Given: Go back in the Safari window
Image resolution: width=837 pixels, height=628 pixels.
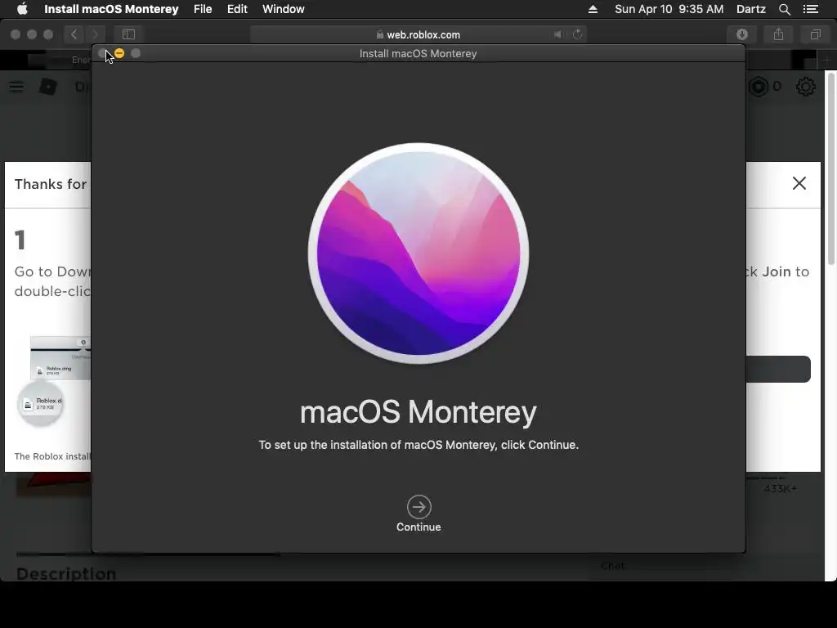Looking at the screenshot, I should click(x=74, y=34).
